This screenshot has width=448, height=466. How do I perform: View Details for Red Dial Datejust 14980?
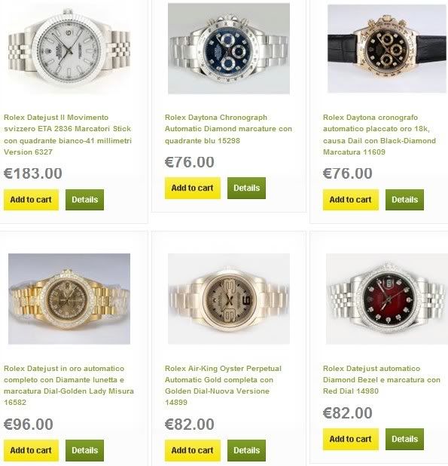pyautogui.click(x=404, y=439)
